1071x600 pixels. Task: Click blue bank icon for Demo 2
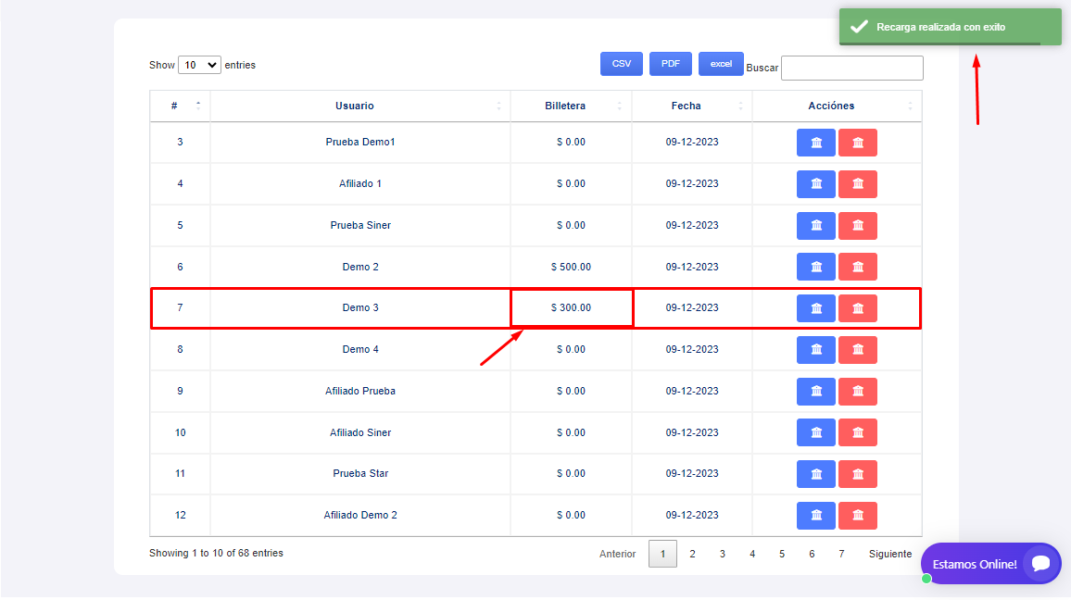tap(815, 267)
